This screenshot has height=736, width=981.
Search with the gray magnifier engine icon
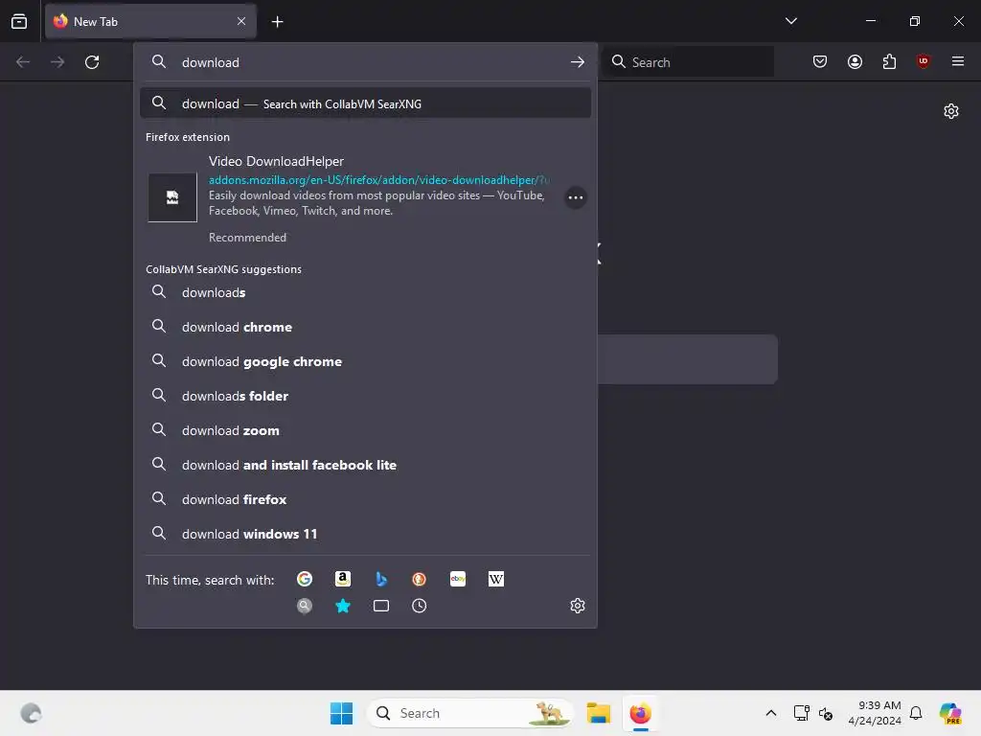pyautogui.click(x=305, y=606)
